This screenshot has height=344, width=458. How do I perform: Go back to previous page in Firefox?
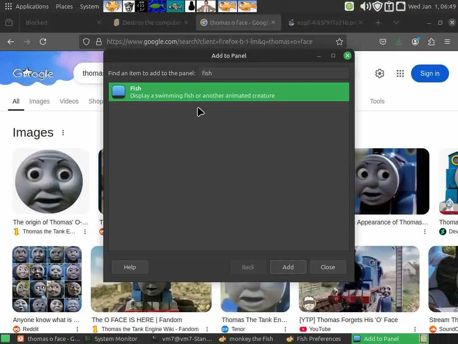click(11, 42)
